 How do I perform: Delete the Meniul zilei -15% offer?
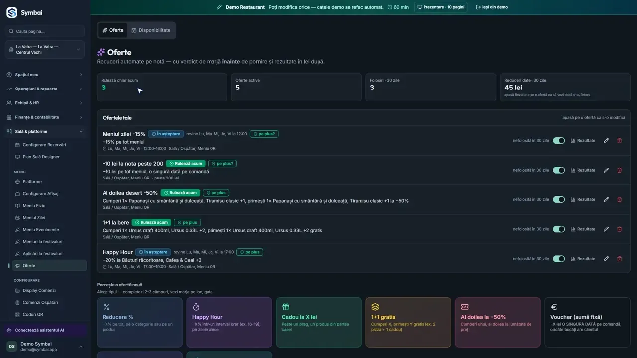[620, 141]
